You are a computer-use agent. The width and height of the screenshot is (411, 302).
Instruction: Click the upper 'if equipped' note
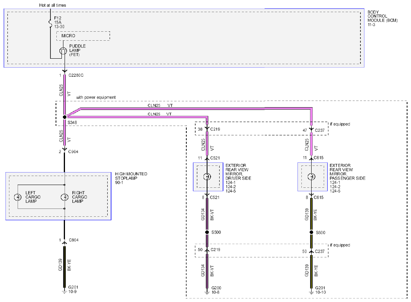(340, 124)
